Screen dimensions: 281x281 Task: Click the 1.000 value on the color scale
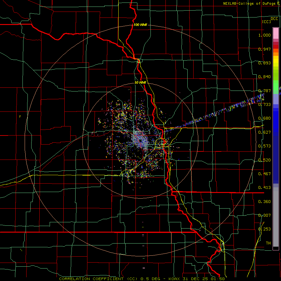[x=264, y=35]
